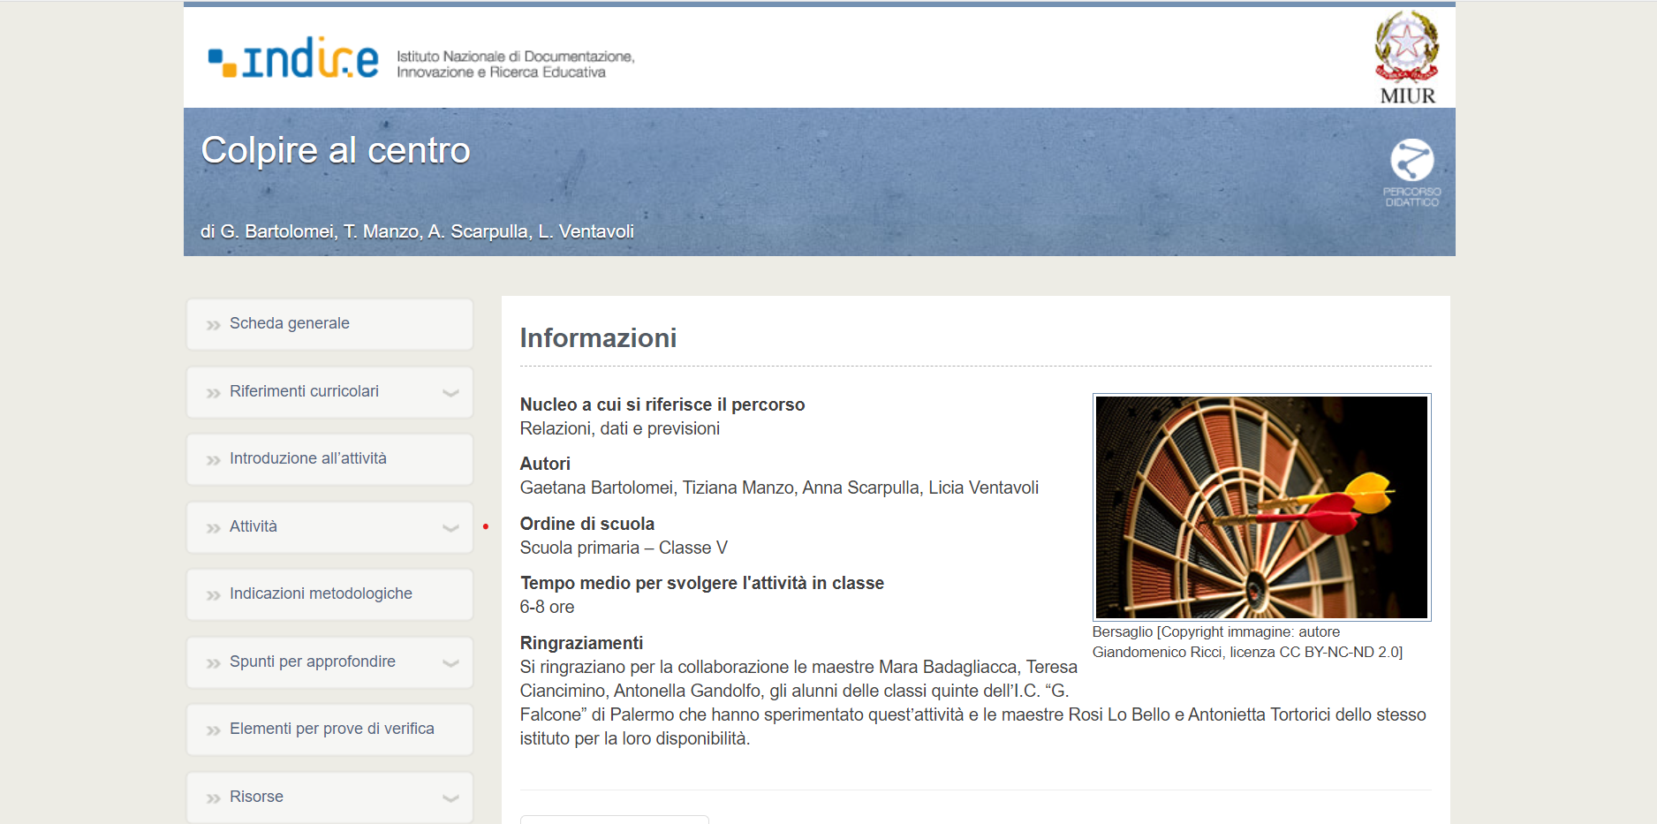Click the Attività menu label

[x=253, y=526]
